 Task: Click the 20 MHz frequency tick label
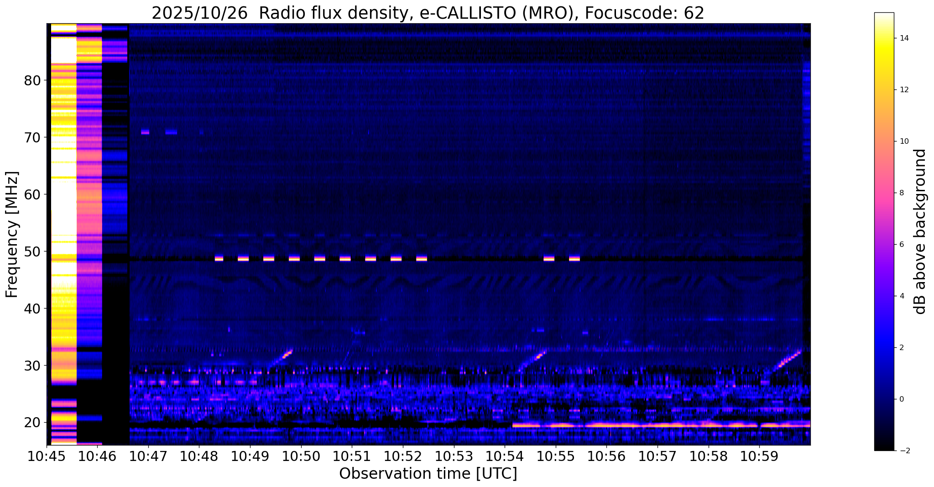click(x=32, y=423)
